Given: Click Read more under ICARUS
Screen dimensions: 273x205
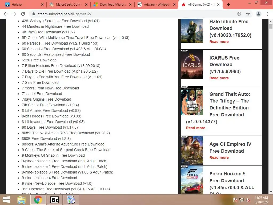Looking at the screenshot, I should point(219,78).
